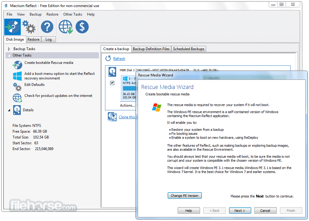The height and width of the screenshot is (221, 309).
Task: Click the Macrium Reflect title bar app icon
Action: click(6, 6)
